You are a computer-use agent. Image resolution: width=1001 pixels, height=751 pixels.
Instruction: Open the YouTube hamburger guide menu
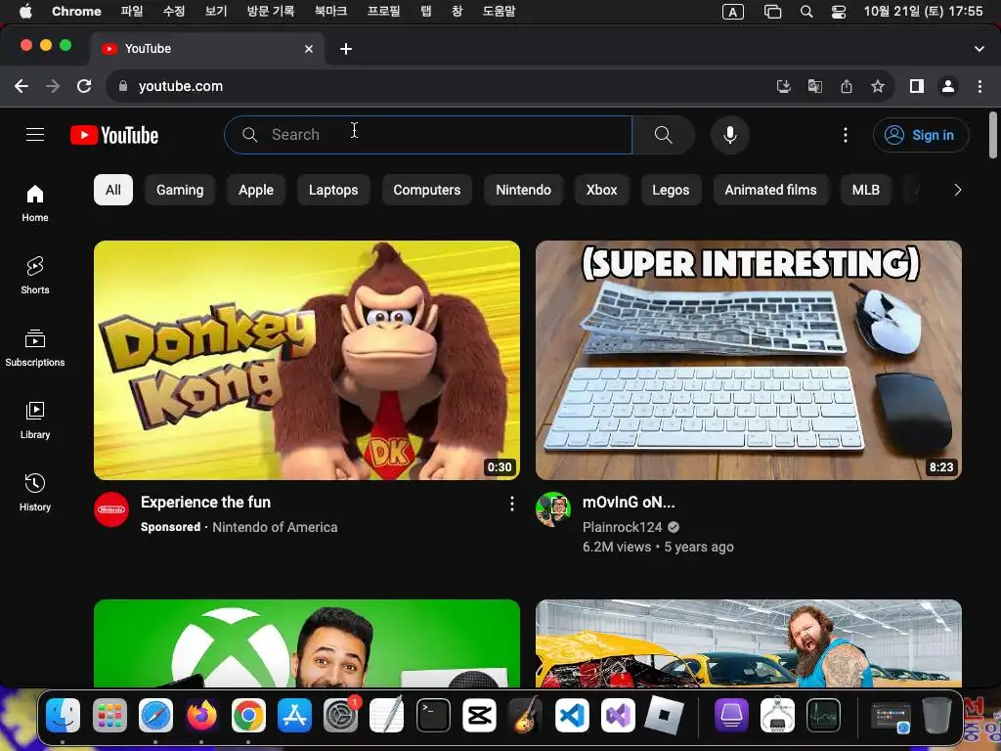pyautogui.click(x=35, y=135)
